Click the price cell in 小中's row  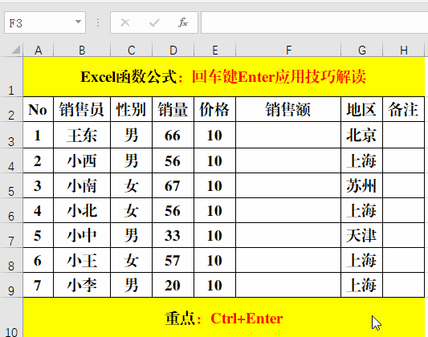[x=215, y=235]
